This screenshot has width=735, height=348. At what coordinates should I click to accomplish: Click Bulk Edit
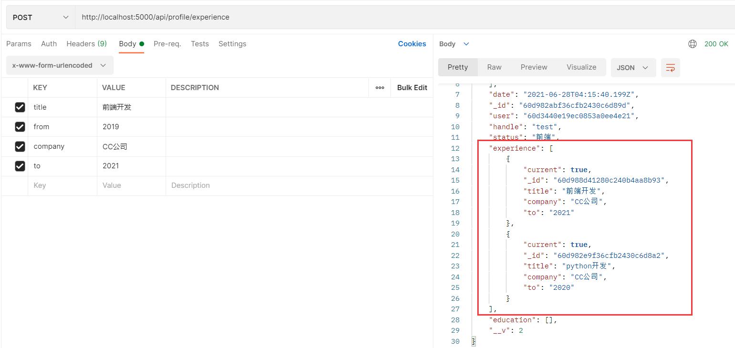(x=412, y=88)
